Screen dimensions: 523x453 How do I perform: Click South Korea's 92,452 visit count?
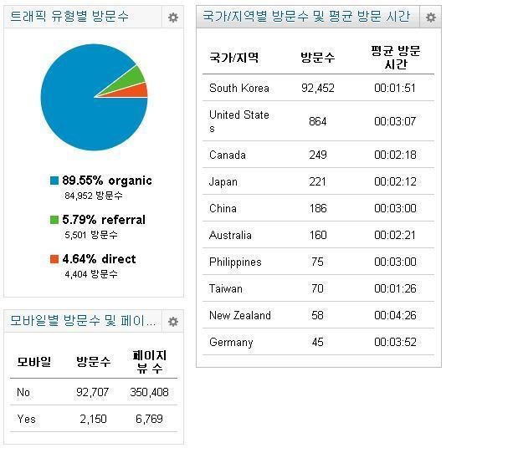(317, 88)
